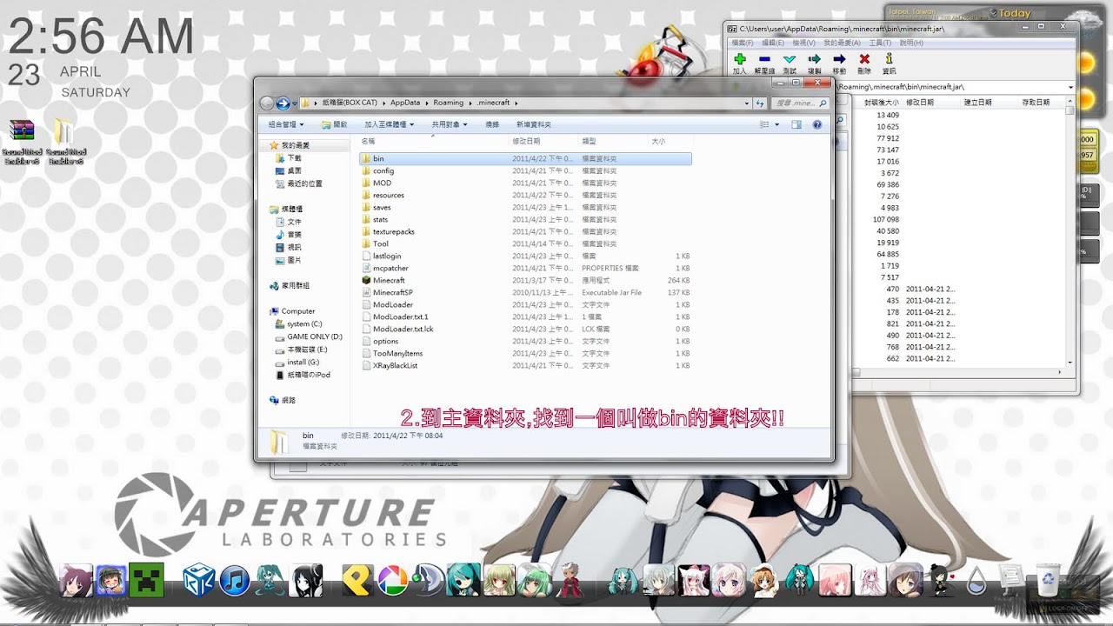
Task: Click Roaming segment in address bar
Action: pos(449,103)
